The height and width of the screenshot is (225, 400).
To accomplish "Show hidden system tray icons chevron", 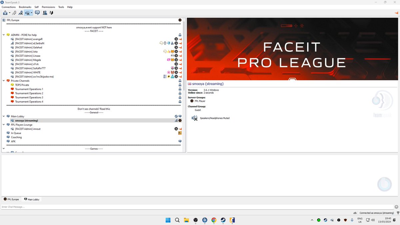I will [x=312, y=220].
